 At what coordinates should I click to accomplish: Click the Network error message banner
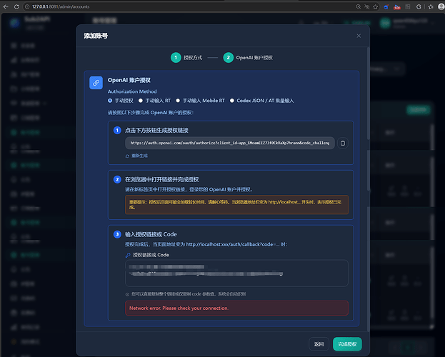point(236,308)
